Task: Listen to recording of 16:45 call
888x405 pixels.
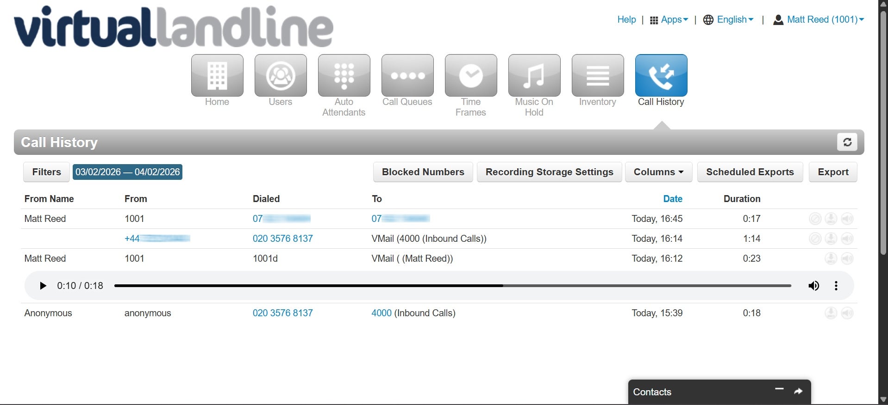Action: [847, 219]
